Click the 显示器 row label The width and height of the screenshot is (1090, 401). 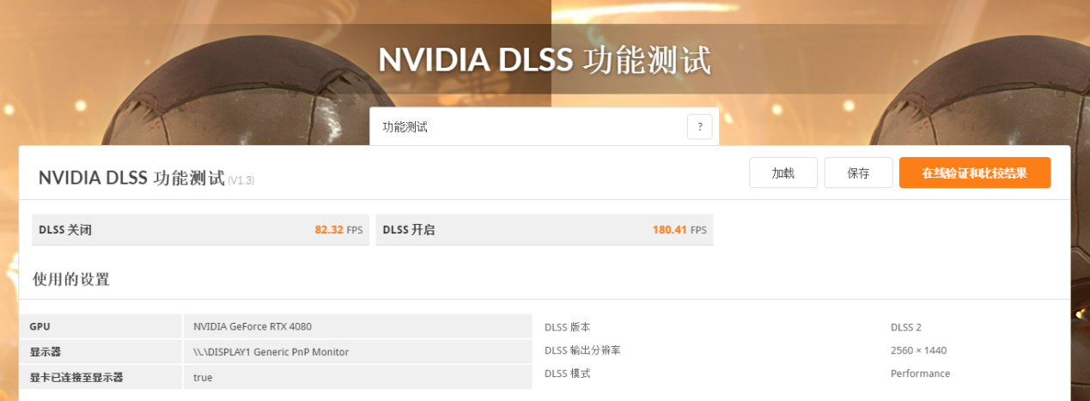pos(46,352)
